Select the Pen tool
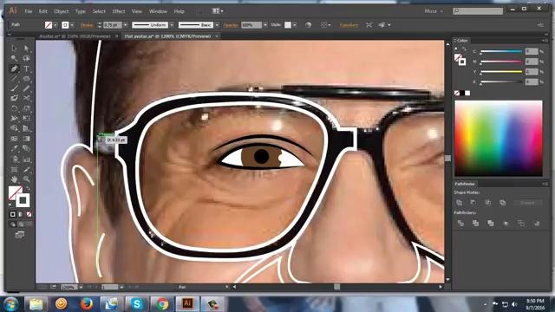 point(14,68)
